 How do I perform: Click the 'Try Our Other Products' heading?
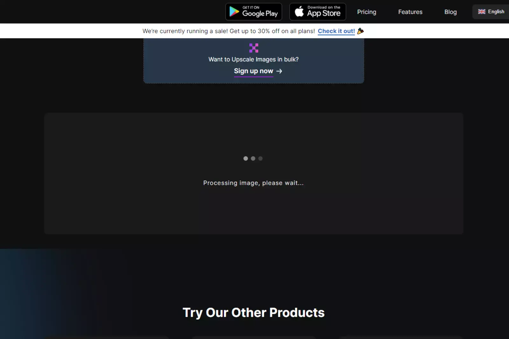pyautogui.click(x=254, y=313)
